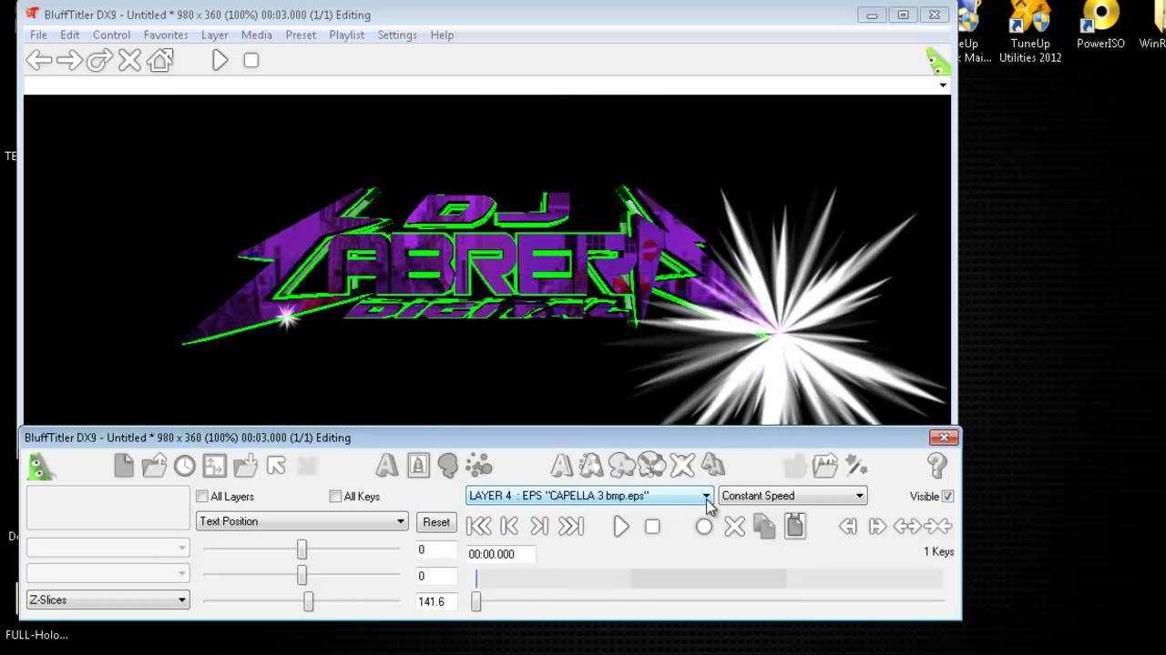Viewport: 1166px width, 655px height.
Task: Click the magic wand sparkle icon
Action: coord(856,466)
